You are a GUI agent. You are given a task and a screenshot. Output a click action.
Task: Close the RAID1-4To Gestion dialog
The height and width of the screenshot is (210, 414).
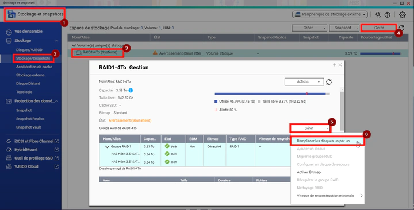(x=340, y=65)
